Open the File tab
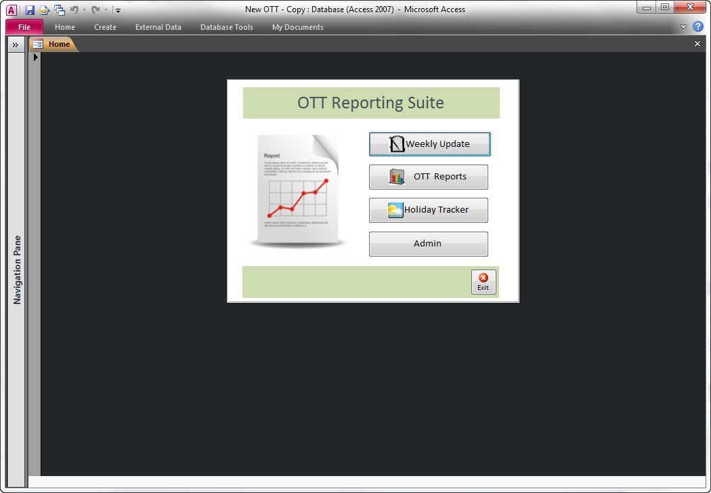This screenshot has width=711, height=493. (x=24, y=27)
